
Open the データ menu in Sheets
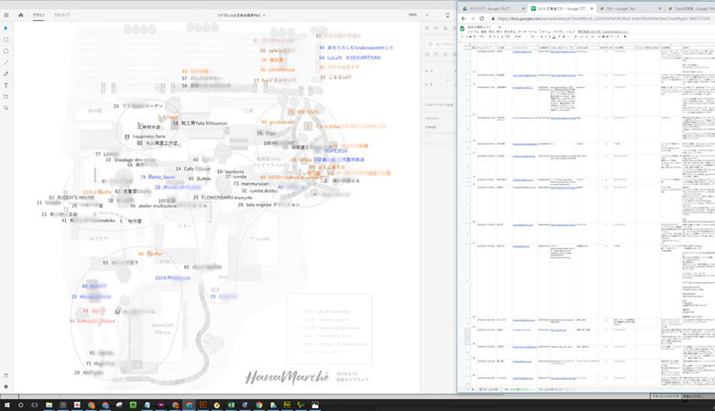(x=522, y=32)
